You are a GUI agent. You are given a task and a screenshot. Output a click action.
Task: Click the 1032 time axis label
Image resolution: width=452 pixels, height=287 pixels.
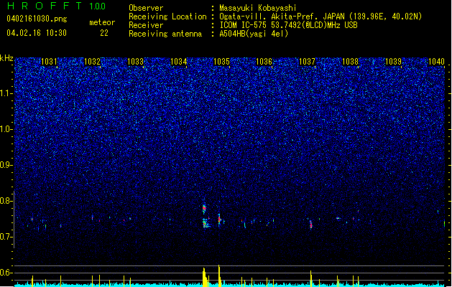click(92, 62)
